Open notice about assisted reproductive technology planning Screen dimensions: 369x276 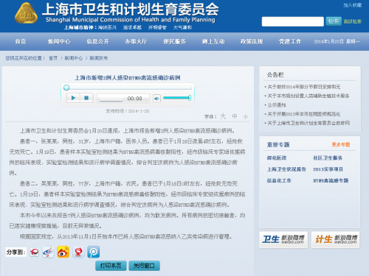308,96
